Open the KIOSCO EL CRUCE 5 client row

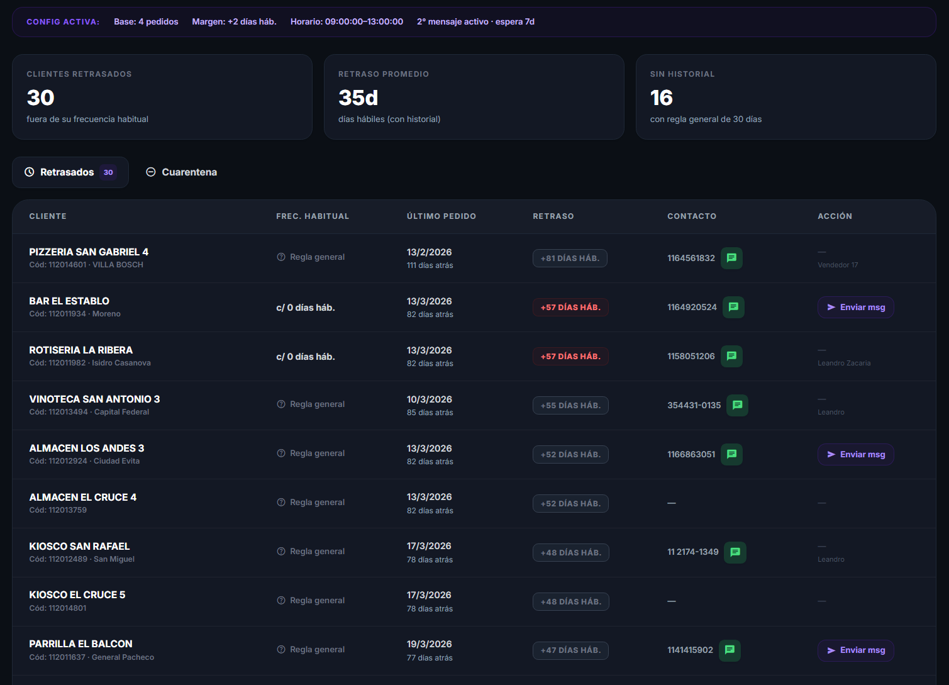tap(474, 601)
